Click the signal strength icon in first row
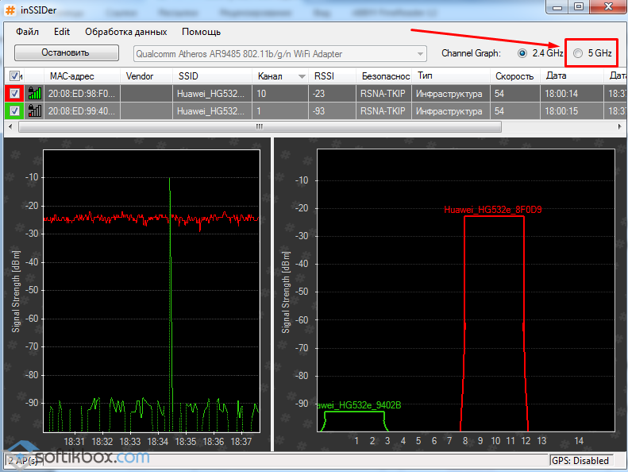Image resolution: width=628 pixels, height=472 pixels. (34, 93)
